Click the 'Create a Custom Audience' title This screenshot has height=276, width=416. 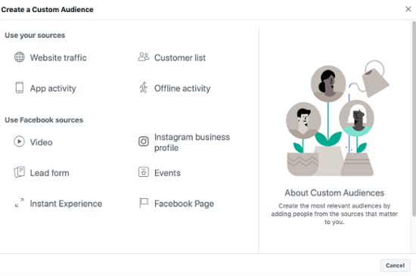coord(47,10)
